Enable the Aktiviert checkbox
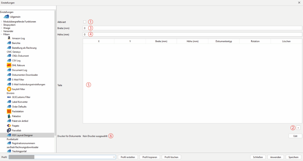303x161 pixels. pyautogui.click(x=85, y=22)
